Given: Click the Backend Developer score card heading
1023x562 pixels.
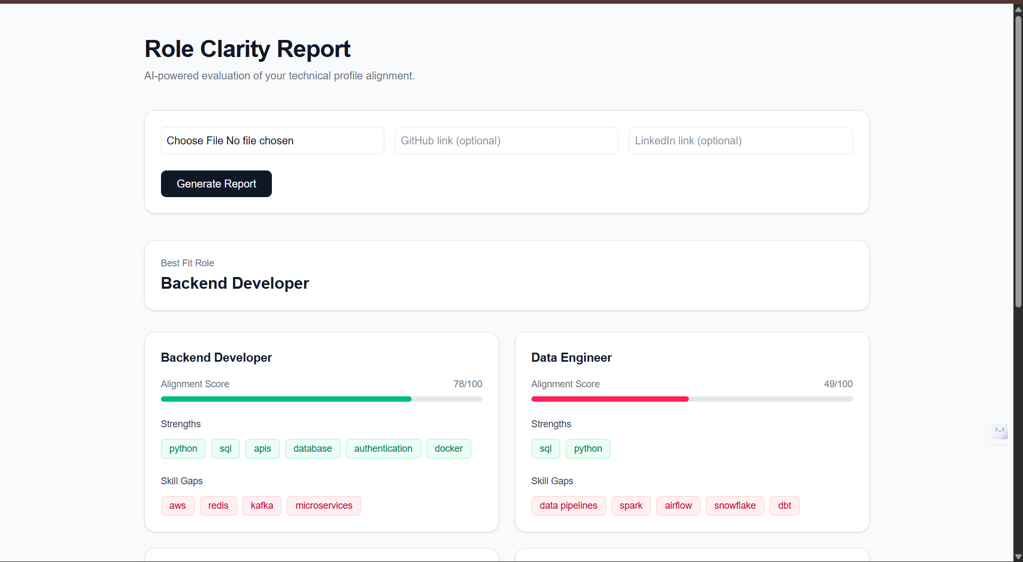Looking at the screenshot, I should 216,357.
